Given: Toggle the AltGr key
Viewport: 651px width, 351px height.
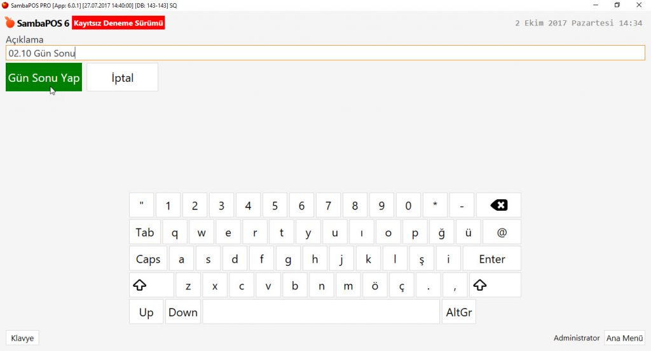Looking at the screenshot, I should pos(459,312).
